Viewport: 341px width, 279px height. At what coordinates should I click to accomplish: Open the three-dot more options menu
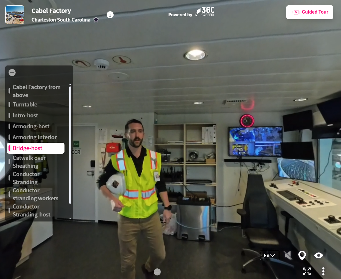323,271
